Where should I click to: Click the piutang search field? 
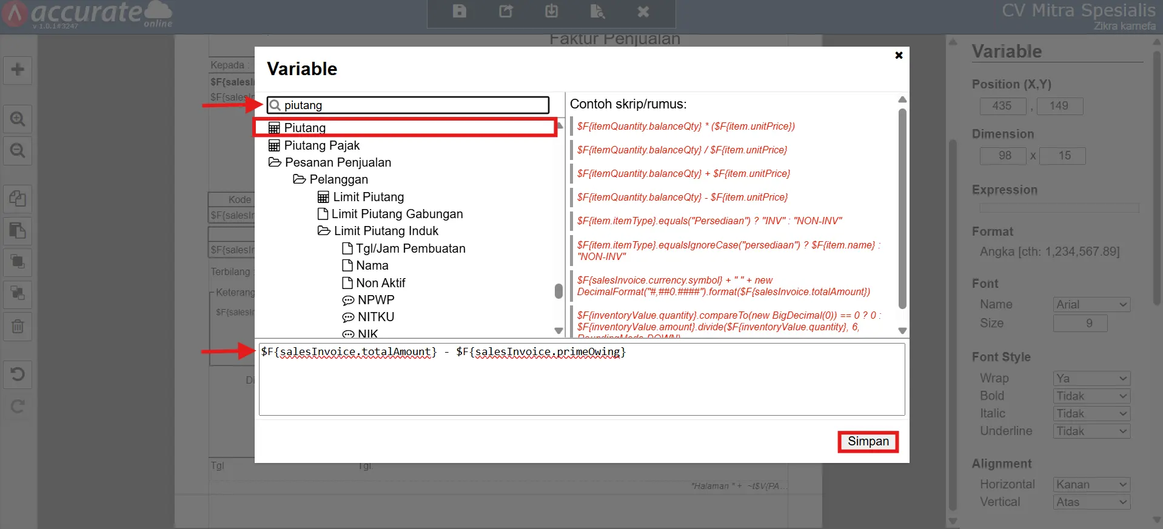[414, 105]
